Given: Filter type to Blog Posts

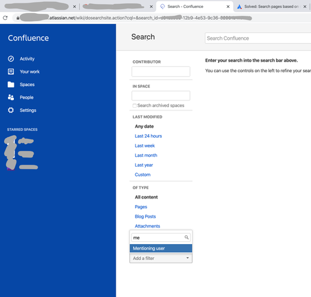Looking at the screenshot, I should tap(145, 216).
